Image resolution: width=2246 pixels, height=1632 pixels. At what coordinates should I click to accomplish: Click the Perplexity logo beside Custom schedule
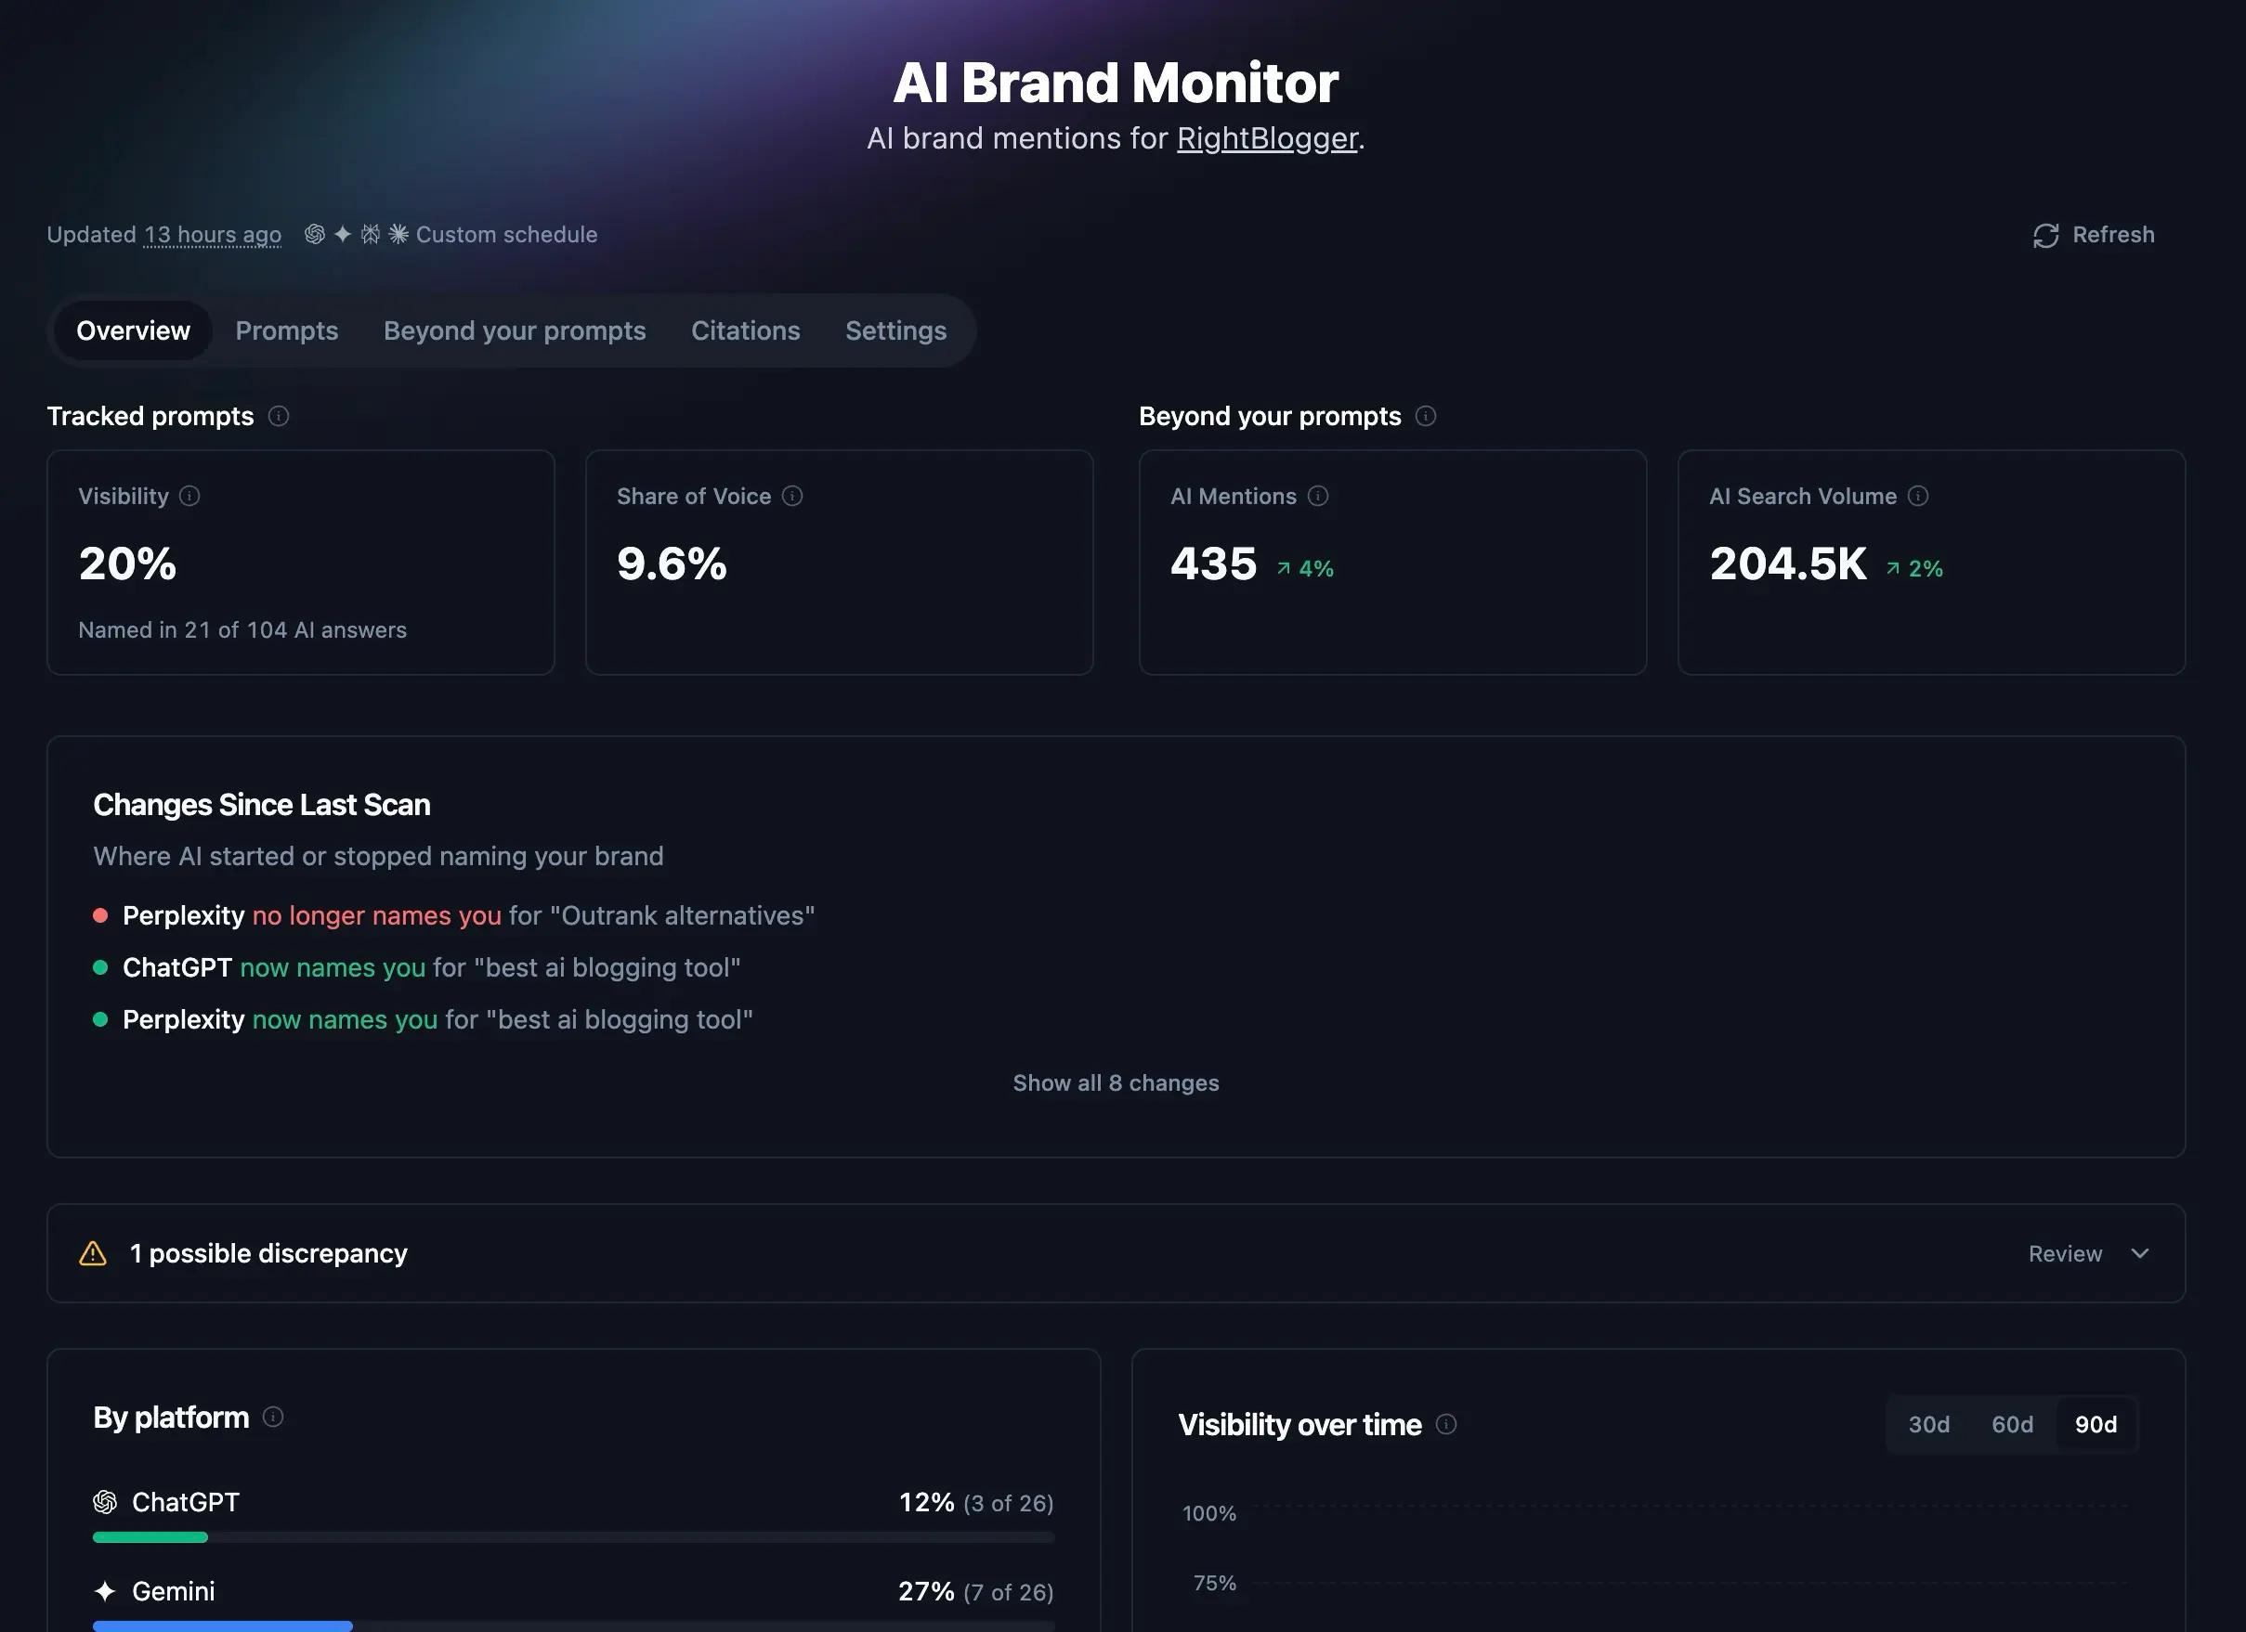(x=371, y=235)
